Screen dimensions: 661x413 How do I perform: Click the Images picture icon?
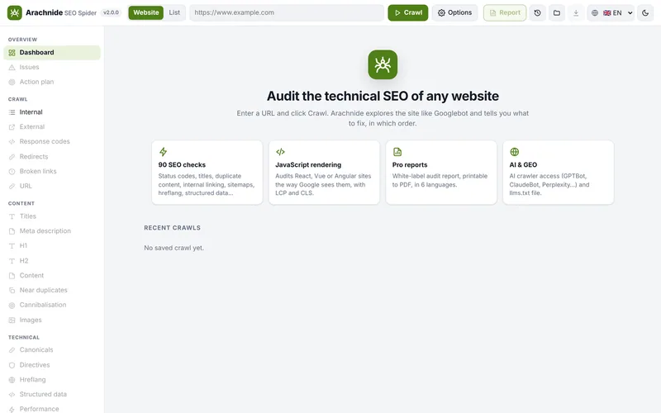tap(12, 320)
